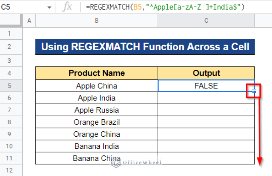Viewport: 272px width, 176px height.
Task: Select the cell containing Apple China
Action: tap(96, 86)
